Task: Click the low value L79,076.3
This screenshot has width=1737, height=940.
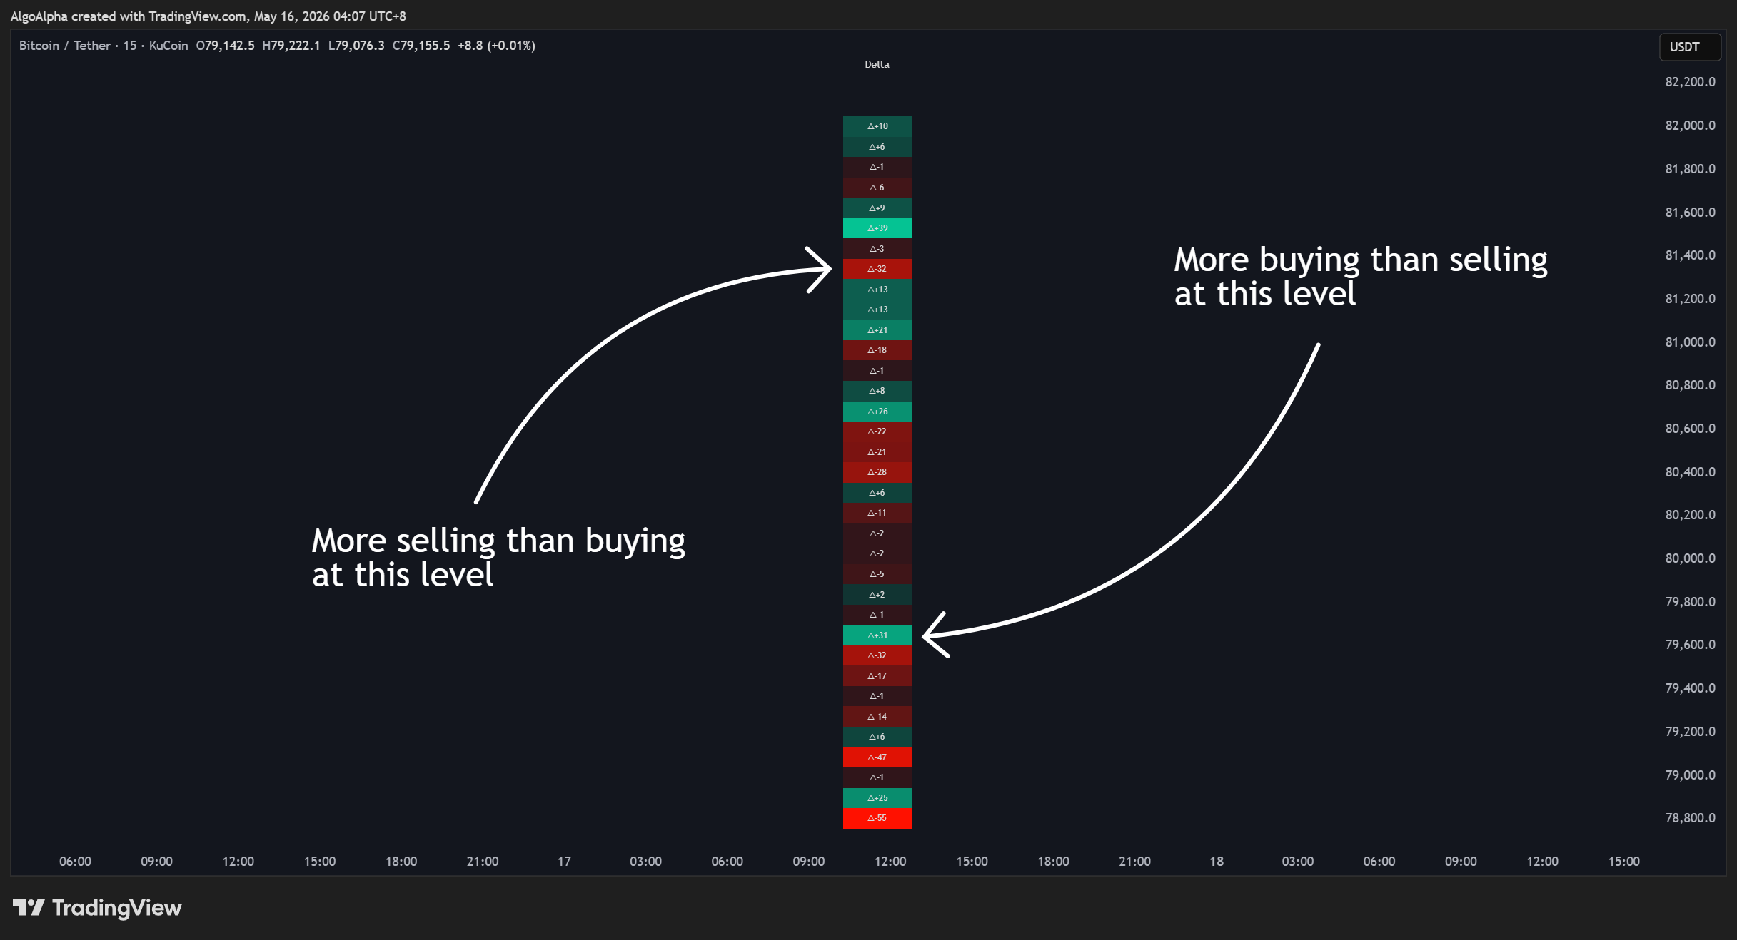Action: point(356,46)
